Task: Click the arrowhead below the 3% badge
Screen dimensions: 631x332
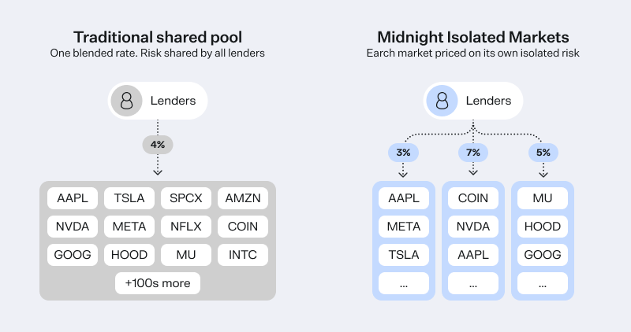Action: tap(403, 174)
